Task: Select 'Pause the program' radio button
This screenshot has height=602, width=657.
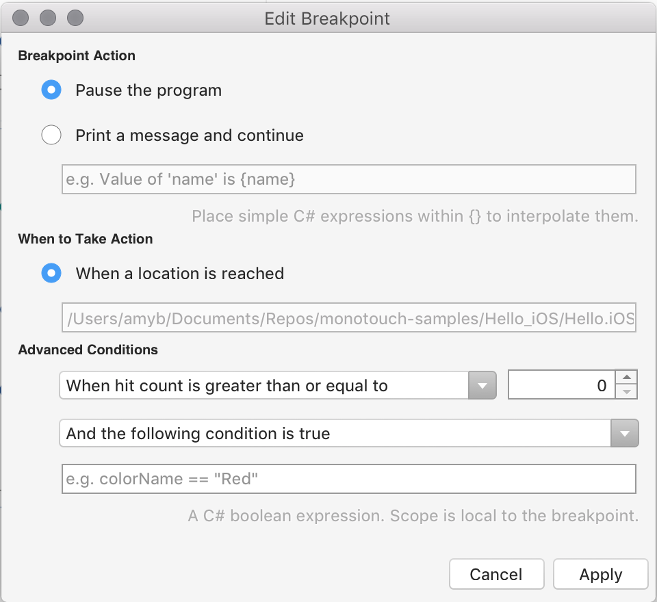Action: (51, 90)
